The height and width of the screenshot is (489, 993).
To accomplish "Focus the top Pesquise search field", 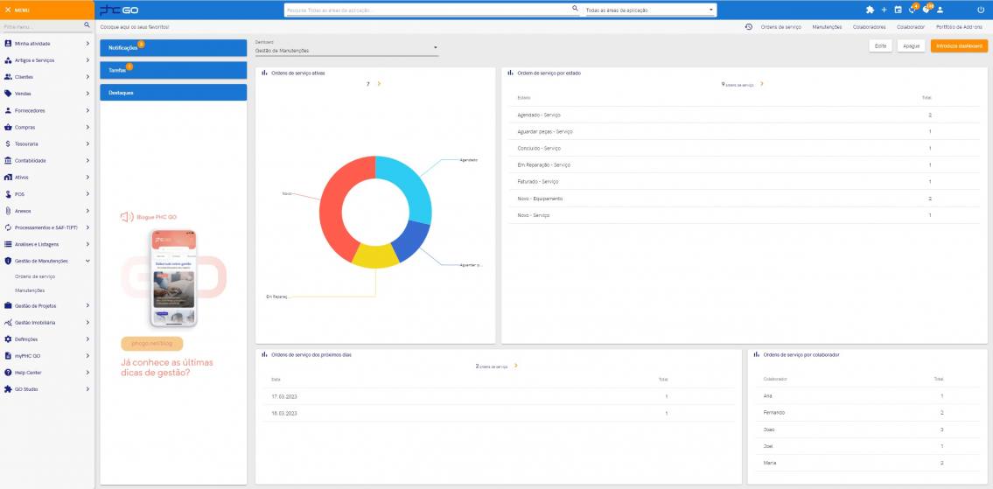I will point(428,10).
